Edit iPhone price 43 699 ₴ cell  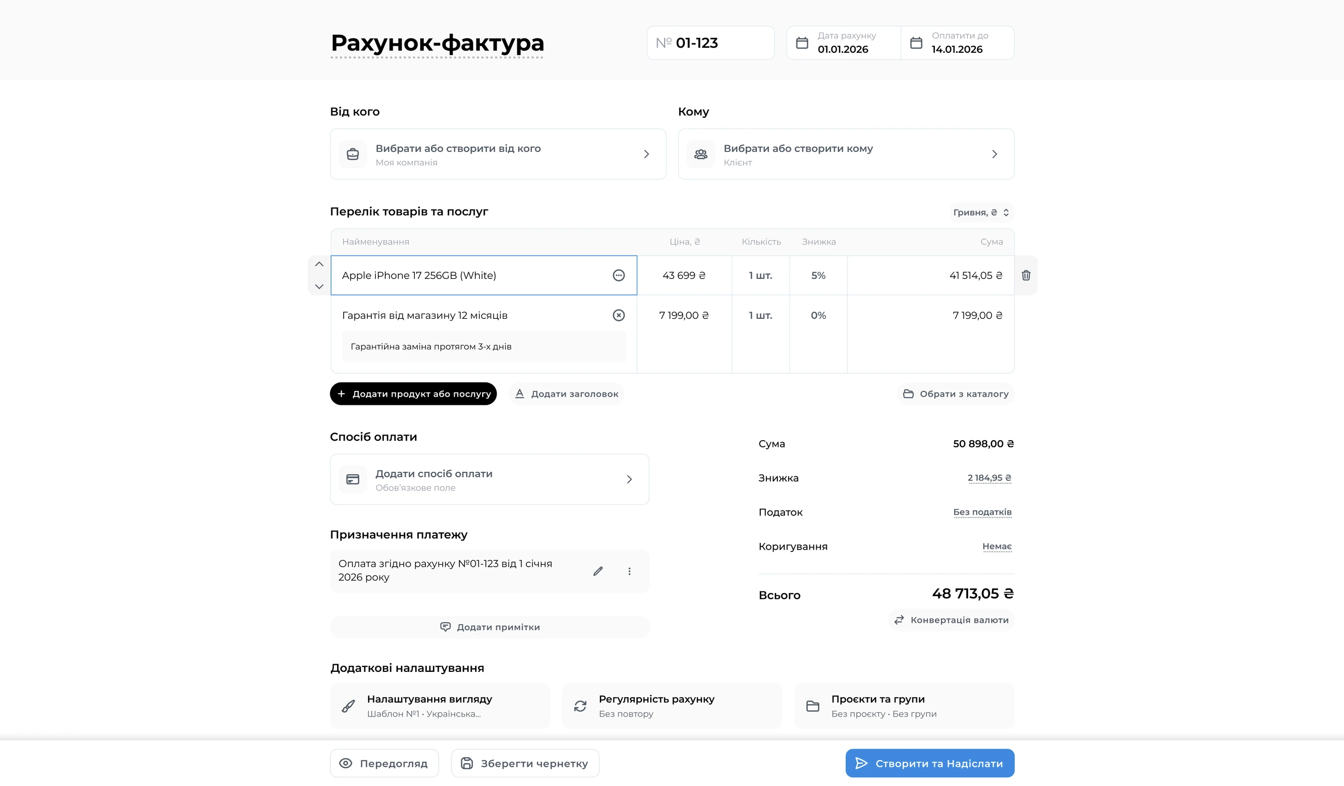pos(684,275)
